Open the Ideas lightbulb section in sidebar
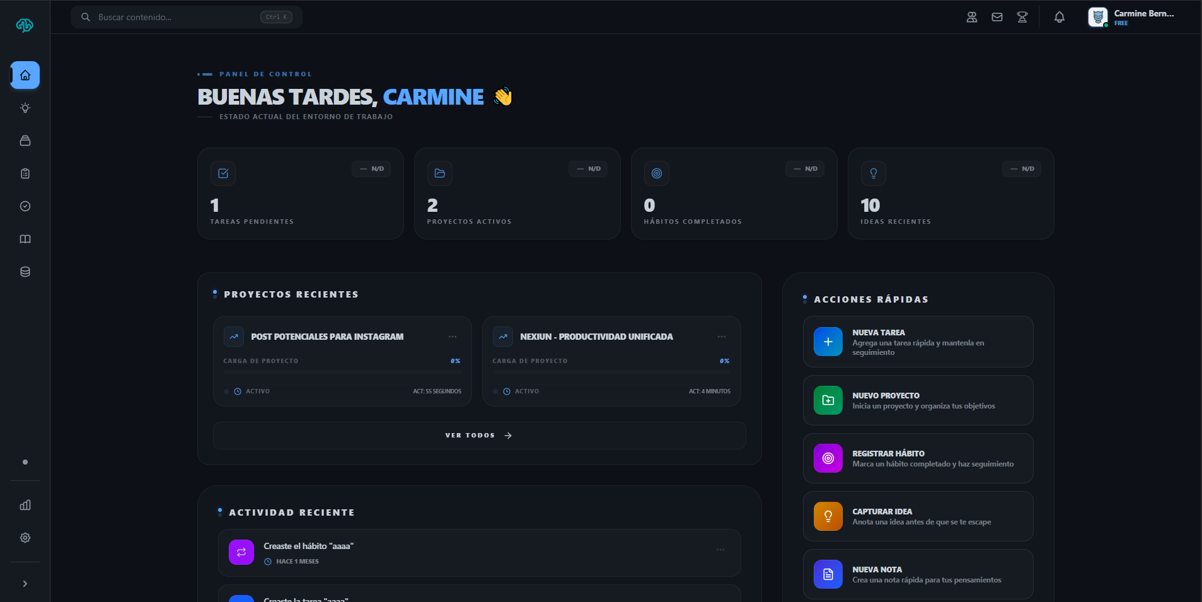This screenshot has width=1202, height=602. click(25, 108)
